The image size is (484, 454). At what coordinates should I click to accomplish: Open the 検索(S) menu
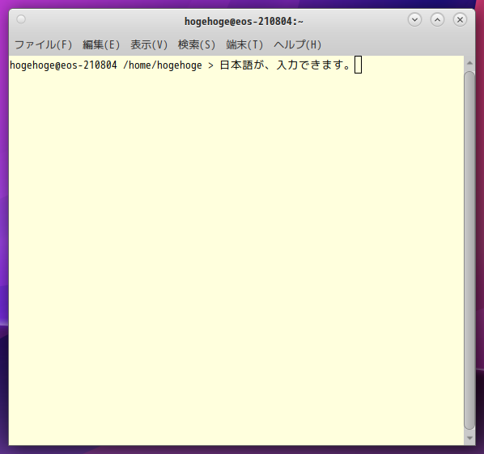197,44
